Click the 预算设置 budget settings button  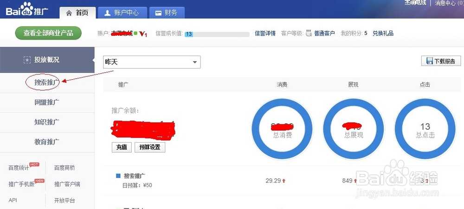[x=150, y=147]
